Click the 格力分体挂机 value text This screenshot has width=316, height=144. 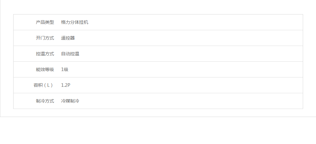(x=74, y=22)
